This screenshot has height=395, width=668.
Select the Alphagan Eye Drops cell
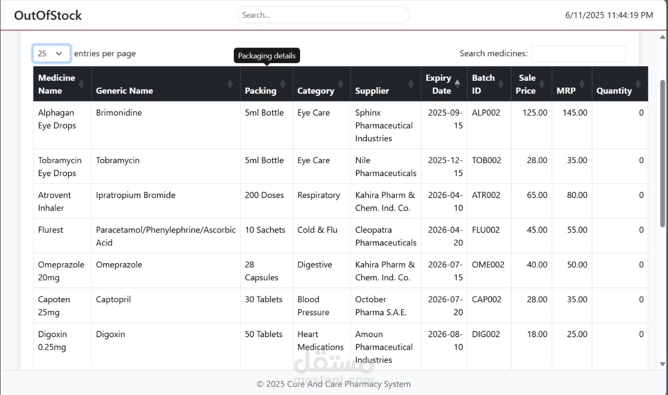(62, 125)
